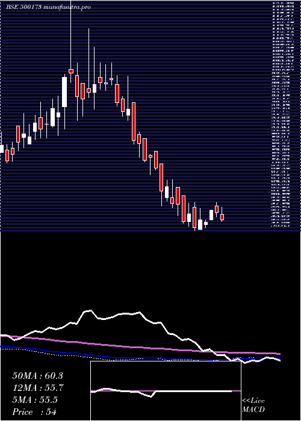Click the Price : 54 value

coord(34,412)
